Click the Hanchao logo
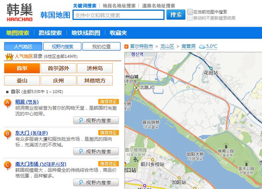The image size is (262, 189). (x=20, y=13)
